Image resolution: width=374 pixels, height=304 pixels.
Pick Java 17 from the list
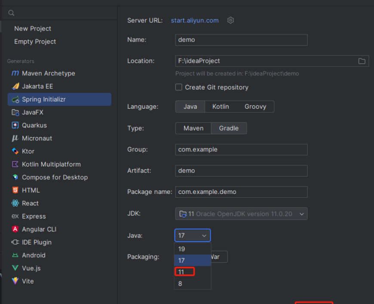click(193, 260)
